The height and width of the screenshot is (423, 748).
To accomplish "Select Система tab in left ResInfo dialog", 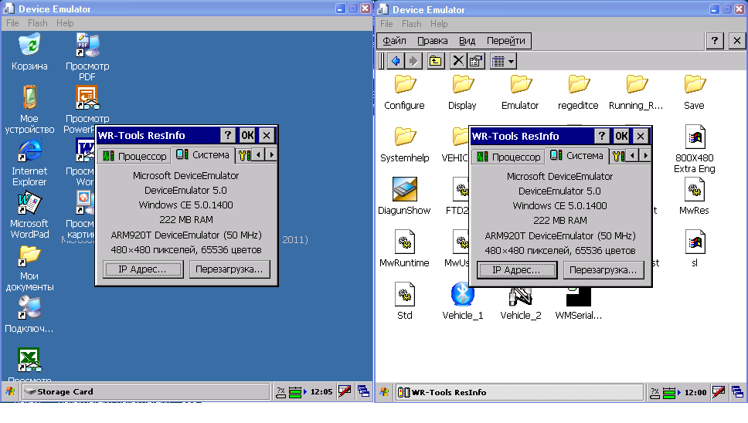I will [x=202, y=155].
